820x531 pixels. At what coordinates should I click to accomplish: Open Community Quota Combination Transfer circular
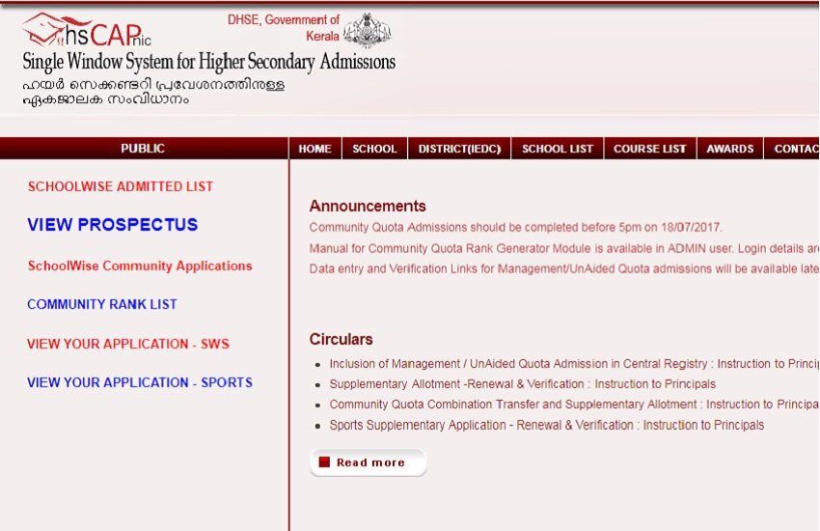click(574, 405)
